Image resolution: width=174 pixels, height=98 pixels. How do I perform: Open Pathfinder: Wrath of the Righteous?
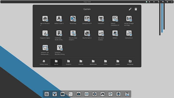point(59,33)
